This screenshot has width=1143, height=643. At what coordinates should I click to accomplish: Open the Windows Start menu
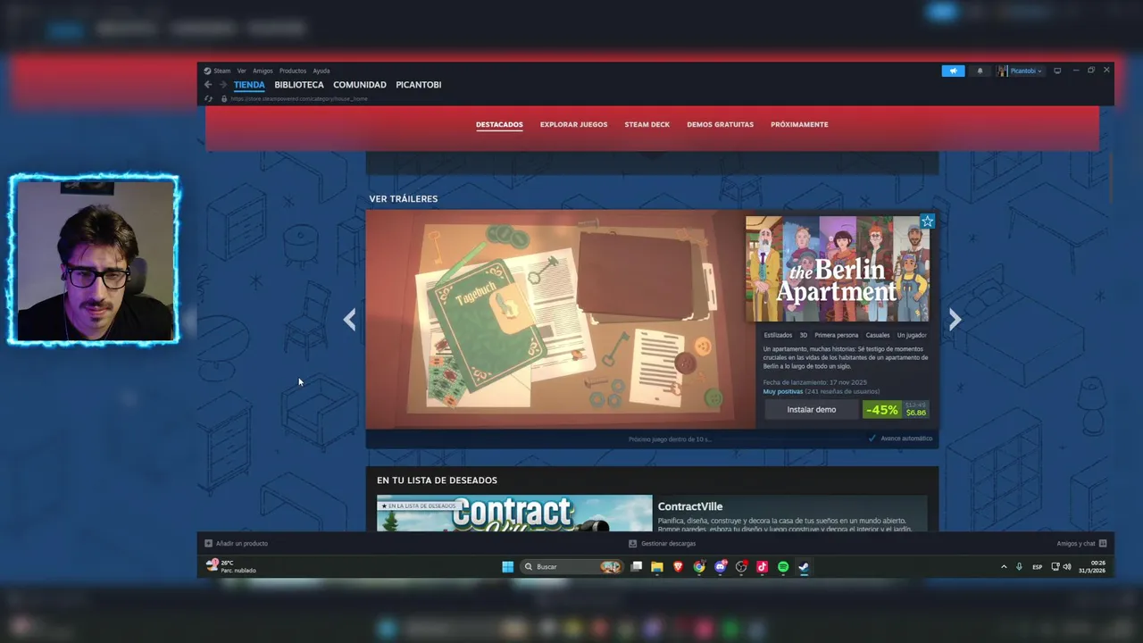(x=507, y=566)
